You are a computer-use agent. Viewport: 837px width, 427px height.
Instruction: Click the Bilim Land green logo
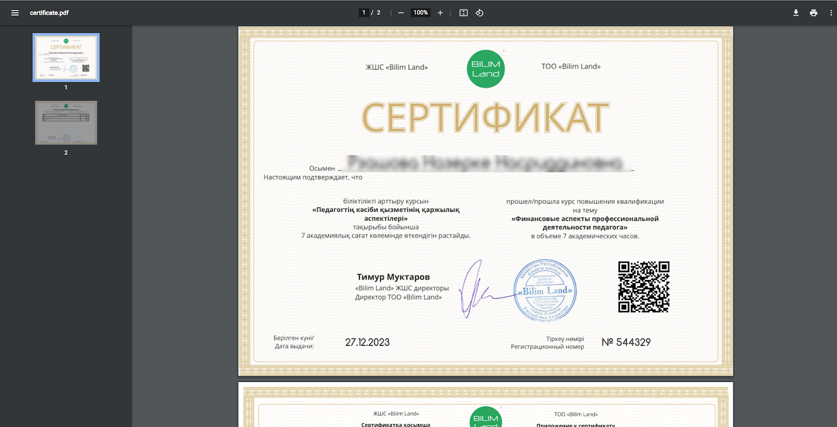click(485, 69)
